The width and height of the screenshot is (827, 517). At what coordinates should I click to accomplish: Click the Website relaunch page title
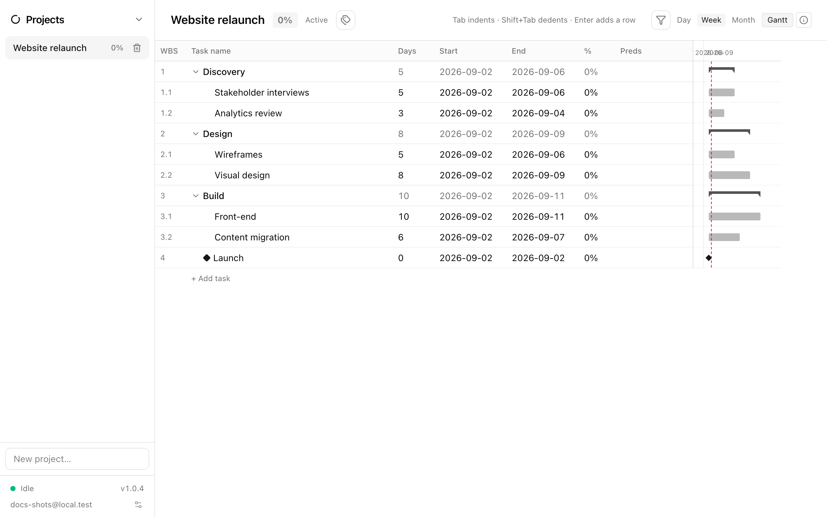pos(218,20)
